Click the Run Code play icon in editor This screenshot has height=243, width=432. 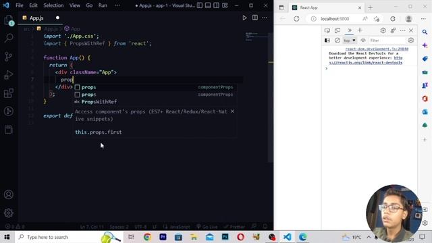244,18
